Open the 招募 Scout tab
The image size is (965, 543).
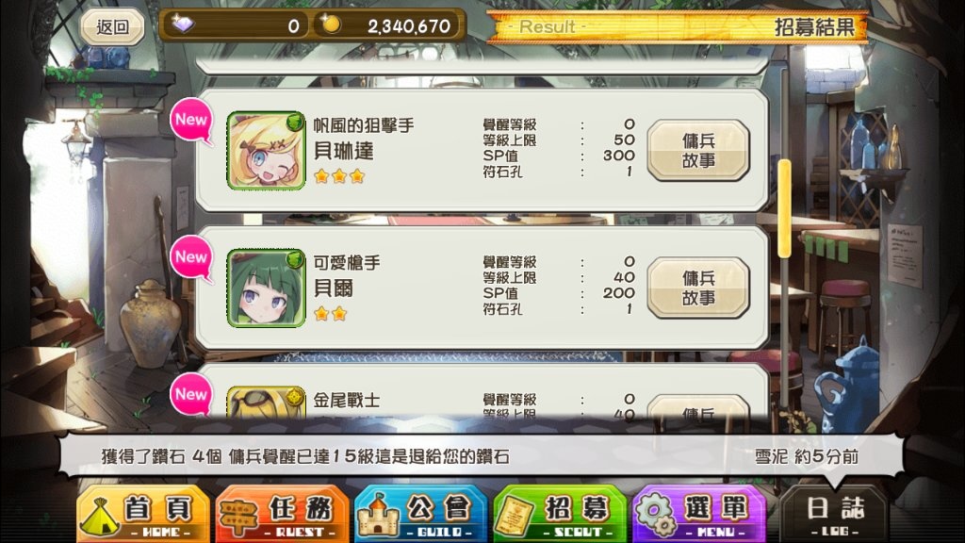click(561, 514)
